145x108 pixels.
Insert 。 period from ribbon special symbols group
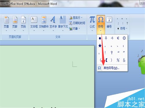click(x=122, y=19)
